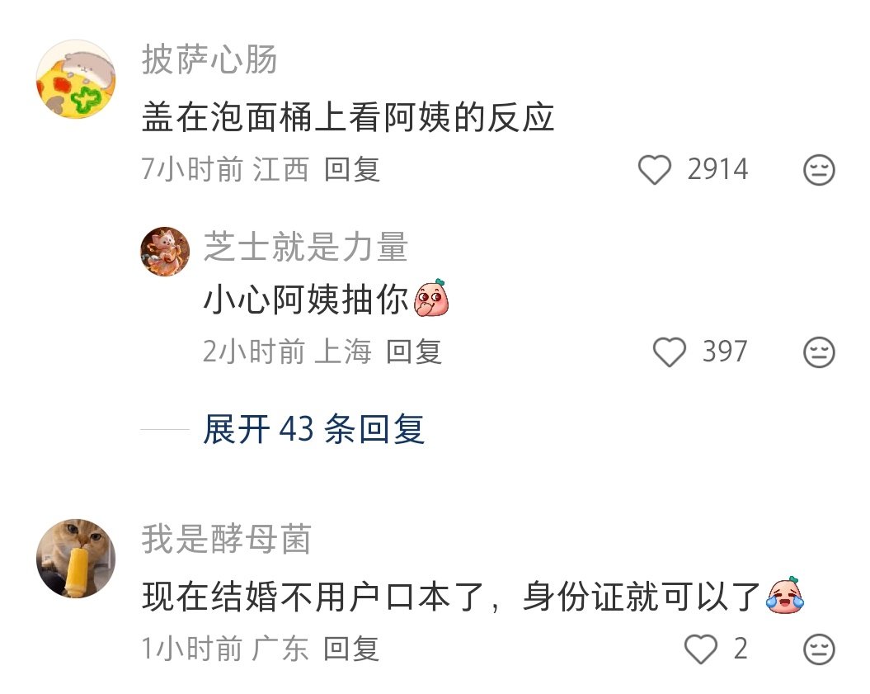Open 披萨心肠's pizza avatar
Screen dimensions: 870x694
click(76, 79)
